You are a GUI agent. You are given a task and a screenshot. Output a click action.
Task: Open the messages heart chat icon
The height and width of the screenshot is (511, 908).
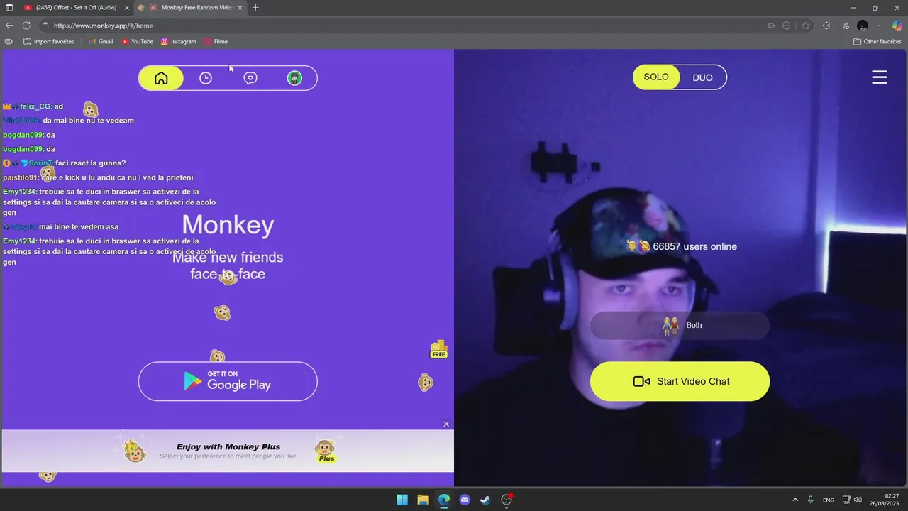click(x=250, y=78)
